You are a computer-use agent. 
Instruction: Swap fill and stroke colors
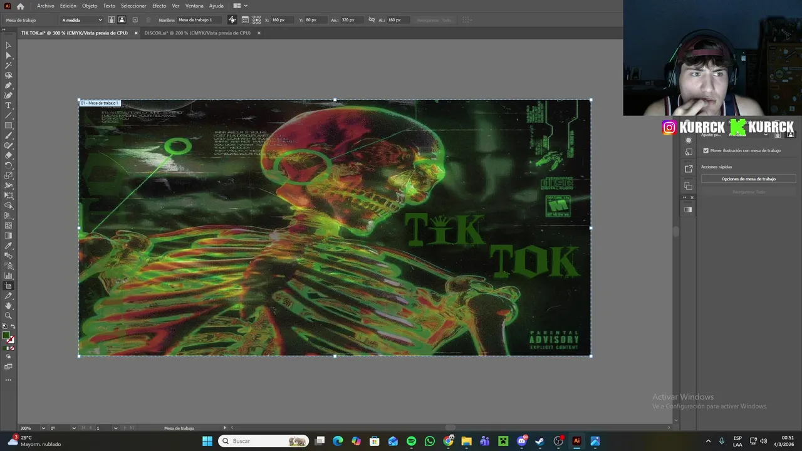click(x=13, y=327)
